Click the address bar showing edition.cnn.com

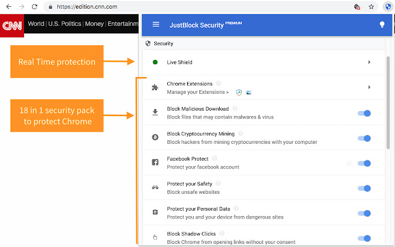tap(185, 7)
